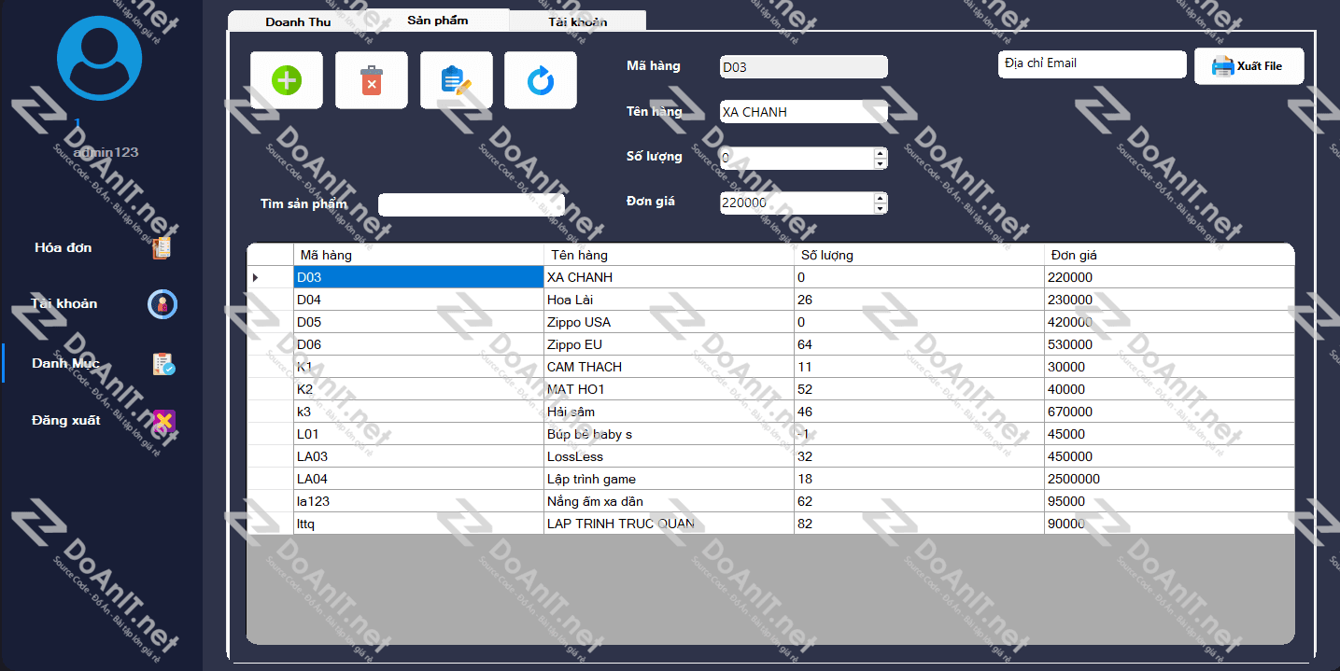
Task: Click the quantity cell showing 82
Action: tap(919, 524)
